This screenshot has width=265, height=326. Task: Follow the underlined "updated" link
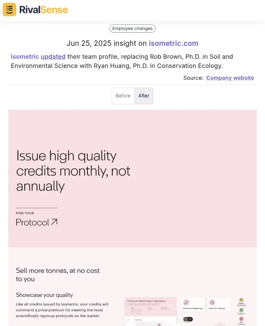[53, 57]
